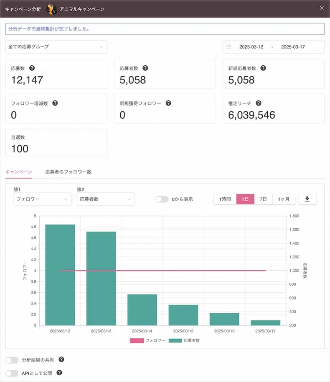Click help icon next to 新規応募者数
Screen dimensions: 330x382
[x=263, y=68]
